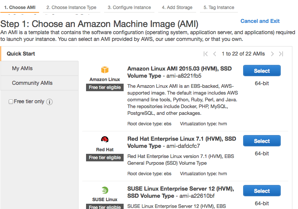Viewport: 298px width, 209px height.
Task: Click the ami-a22610bf identifier text
Action: [197, 196]
